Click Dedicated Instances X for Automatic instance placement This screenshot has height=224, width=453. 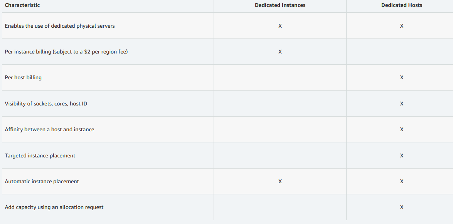click(280, 181)
